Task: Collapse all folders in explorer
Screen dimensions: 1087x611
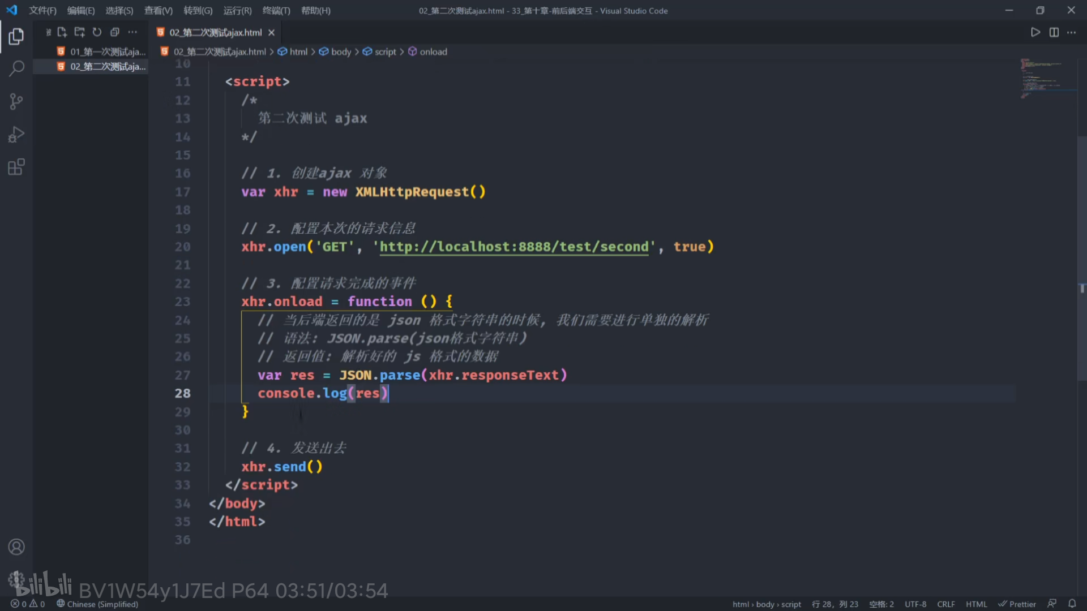Action: pyautogui.click(x=115, y=32)
